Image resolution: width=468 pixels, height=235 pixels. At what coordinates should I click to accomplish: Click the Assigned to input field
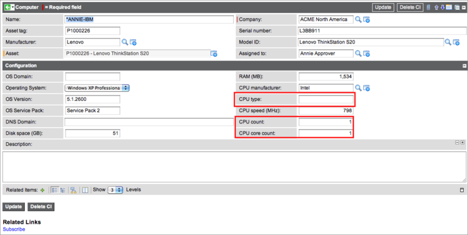(x=326, y=54)
